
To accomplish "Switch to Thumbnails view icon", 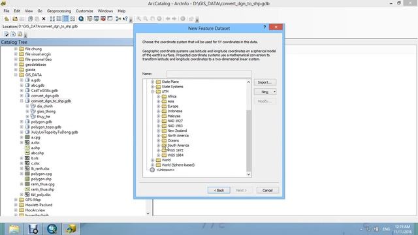I will pos(72,19).
